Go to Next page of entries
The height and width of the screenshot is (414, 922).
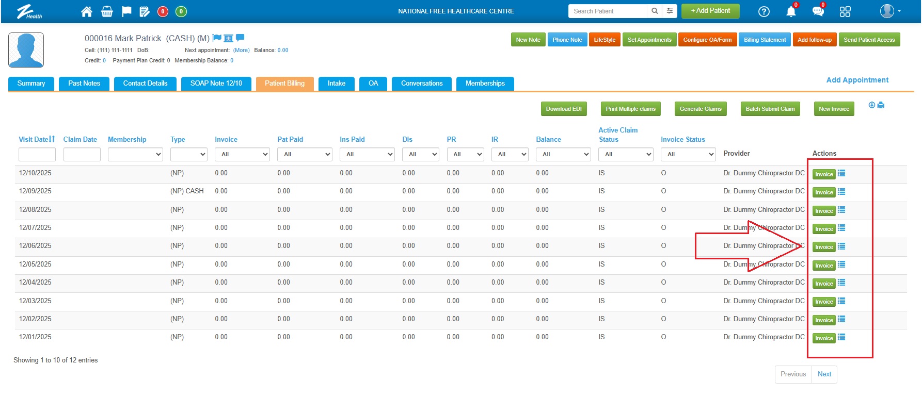(824, 374)
